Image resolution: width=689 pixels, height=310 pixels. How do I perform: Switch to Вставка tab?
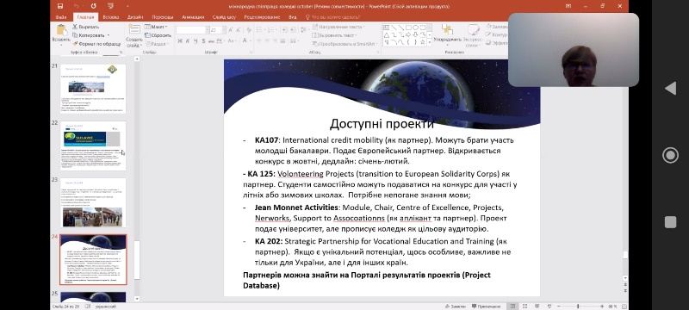(x=111, y=17)
